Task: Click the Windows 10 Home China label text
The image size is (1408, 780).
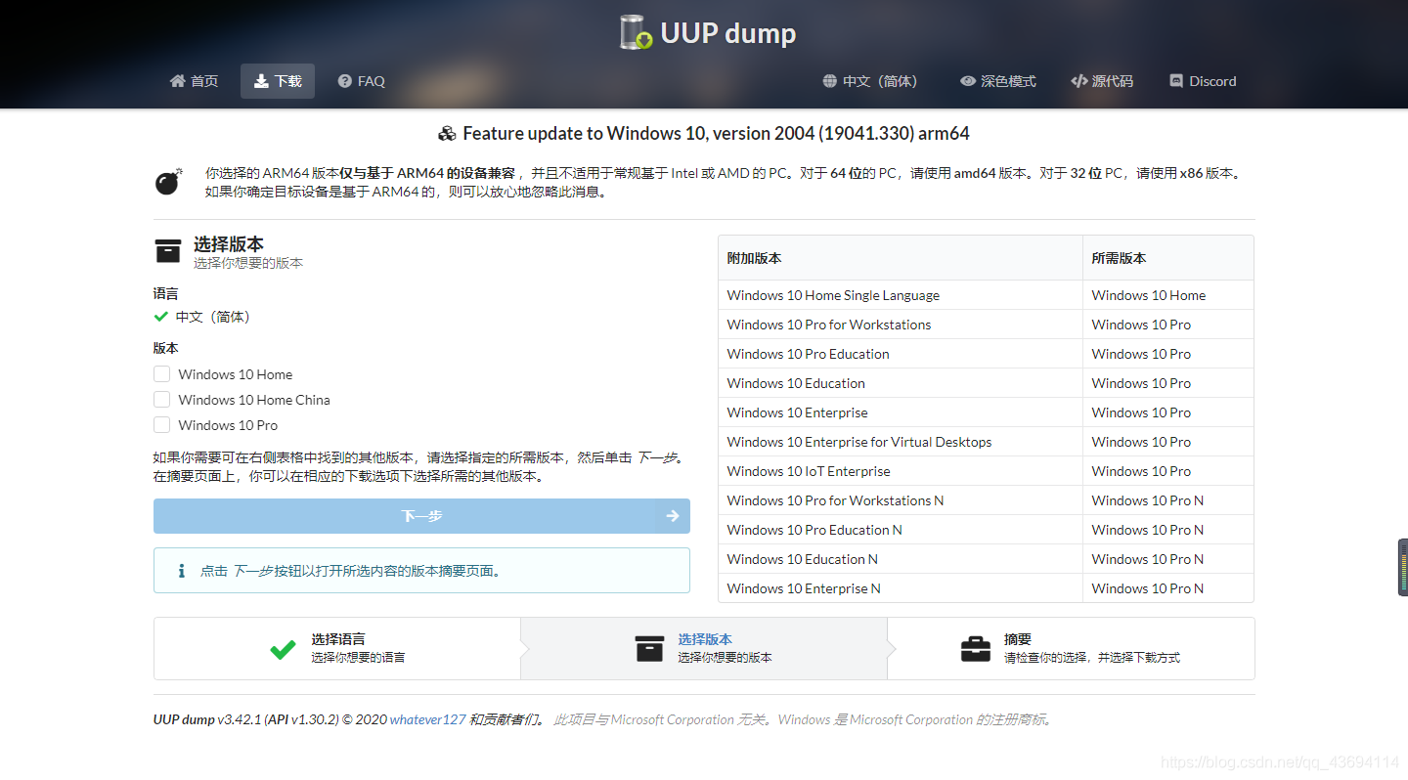Action: click(x=254, y=400)
